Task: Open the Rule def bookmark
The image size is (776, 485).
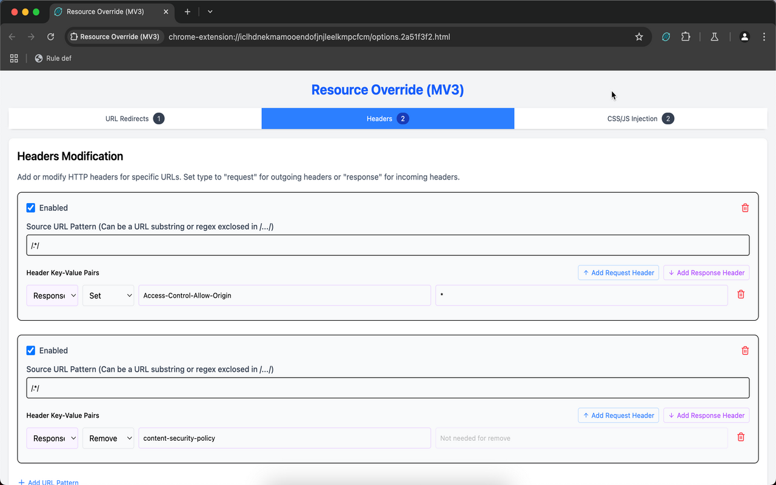Action: (53, 58)
